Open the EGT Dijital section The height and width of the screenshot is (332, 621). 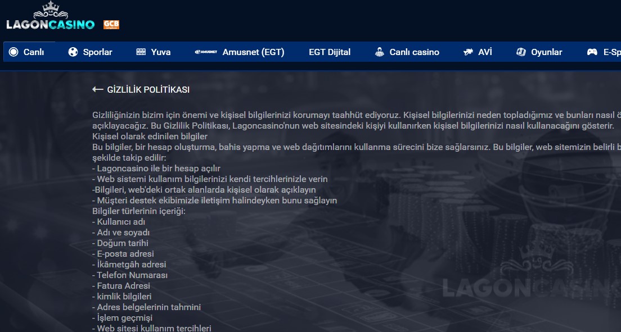[x=329, y=52]
